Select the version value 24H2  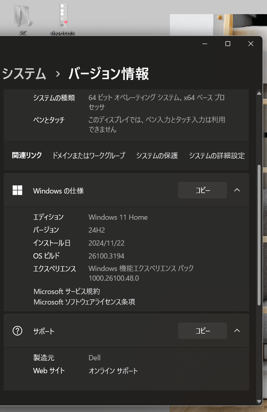click(97, 230)
